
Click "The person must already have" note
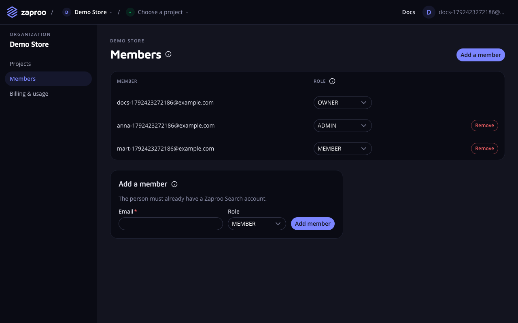pos(193,199)
